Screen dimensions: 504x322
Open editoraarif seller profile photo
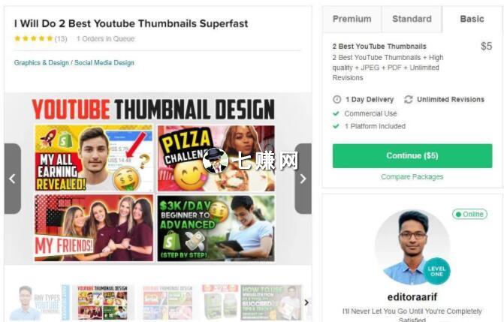pyautogui.click(x=412, y=247)
